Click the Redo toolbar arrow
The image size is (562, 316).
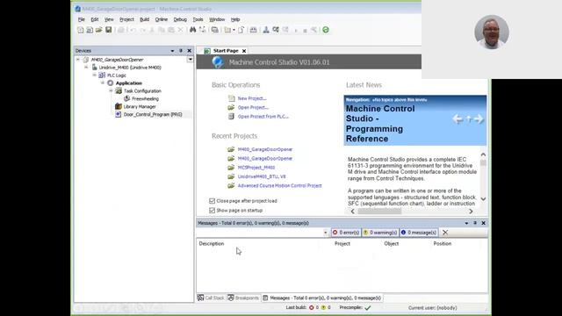[142, 30]
